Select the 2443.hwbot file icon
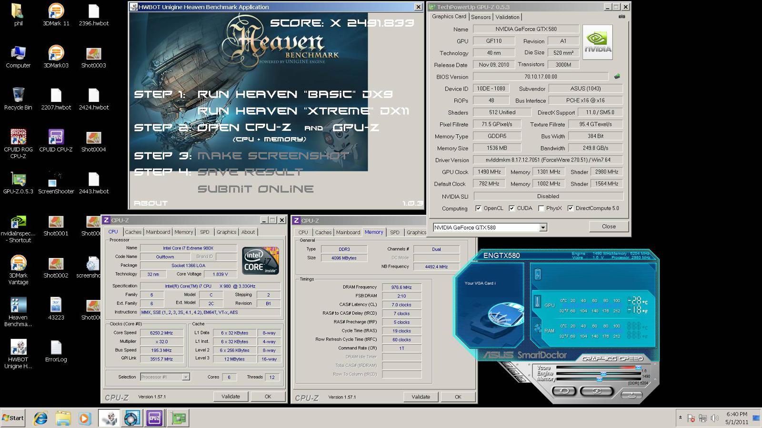Screen dimensions: 762x428 93,182
